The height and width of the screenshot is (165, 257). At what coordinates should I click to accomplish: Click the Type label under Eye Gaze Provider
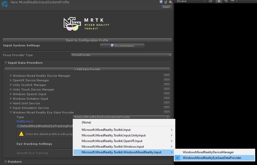tap(20, 117)
